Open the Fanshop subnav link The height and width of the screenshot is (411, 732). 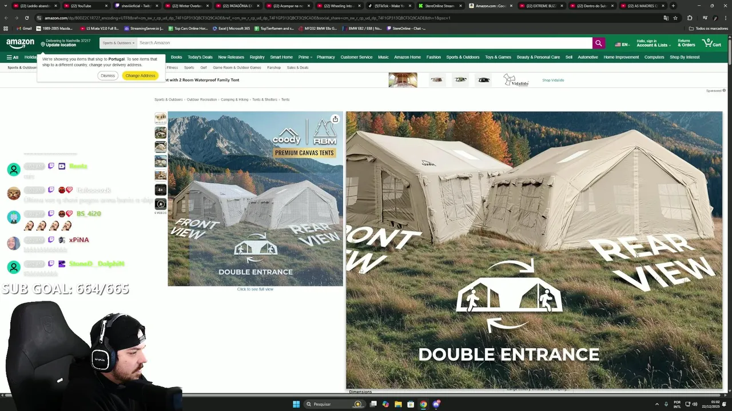[x=274, y=67]
